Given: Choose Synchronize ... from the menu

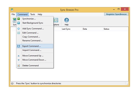Looking at the screenshot, I should [35, 19].
